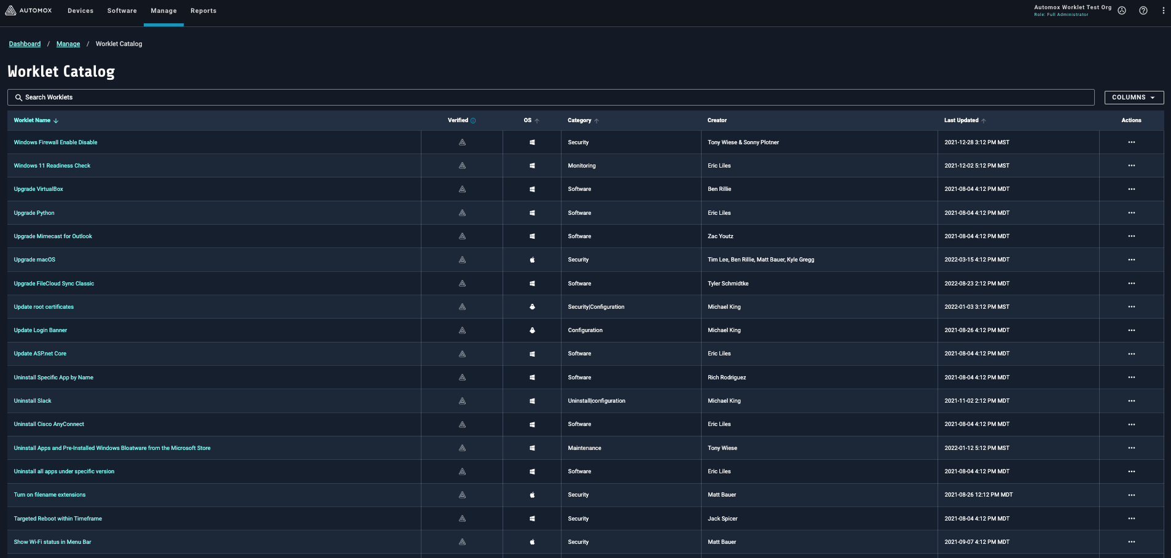Click Windows OS icon for Upgrade Python

pyautogui.click(x=532, y=213)
